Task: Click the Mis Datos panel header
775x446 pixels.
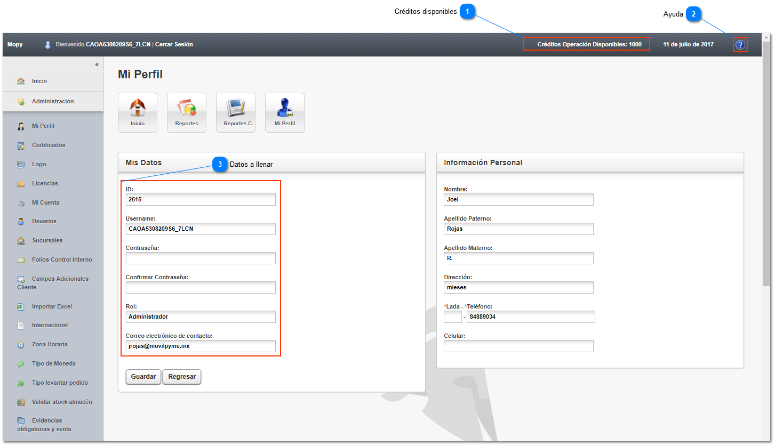Action: [271, 163]
